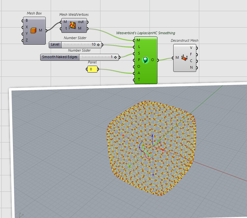Screen dimensions: 247x218
Task: Click the M output of Mesh Box
Action: pyautogui.click(x=41, y=30)
